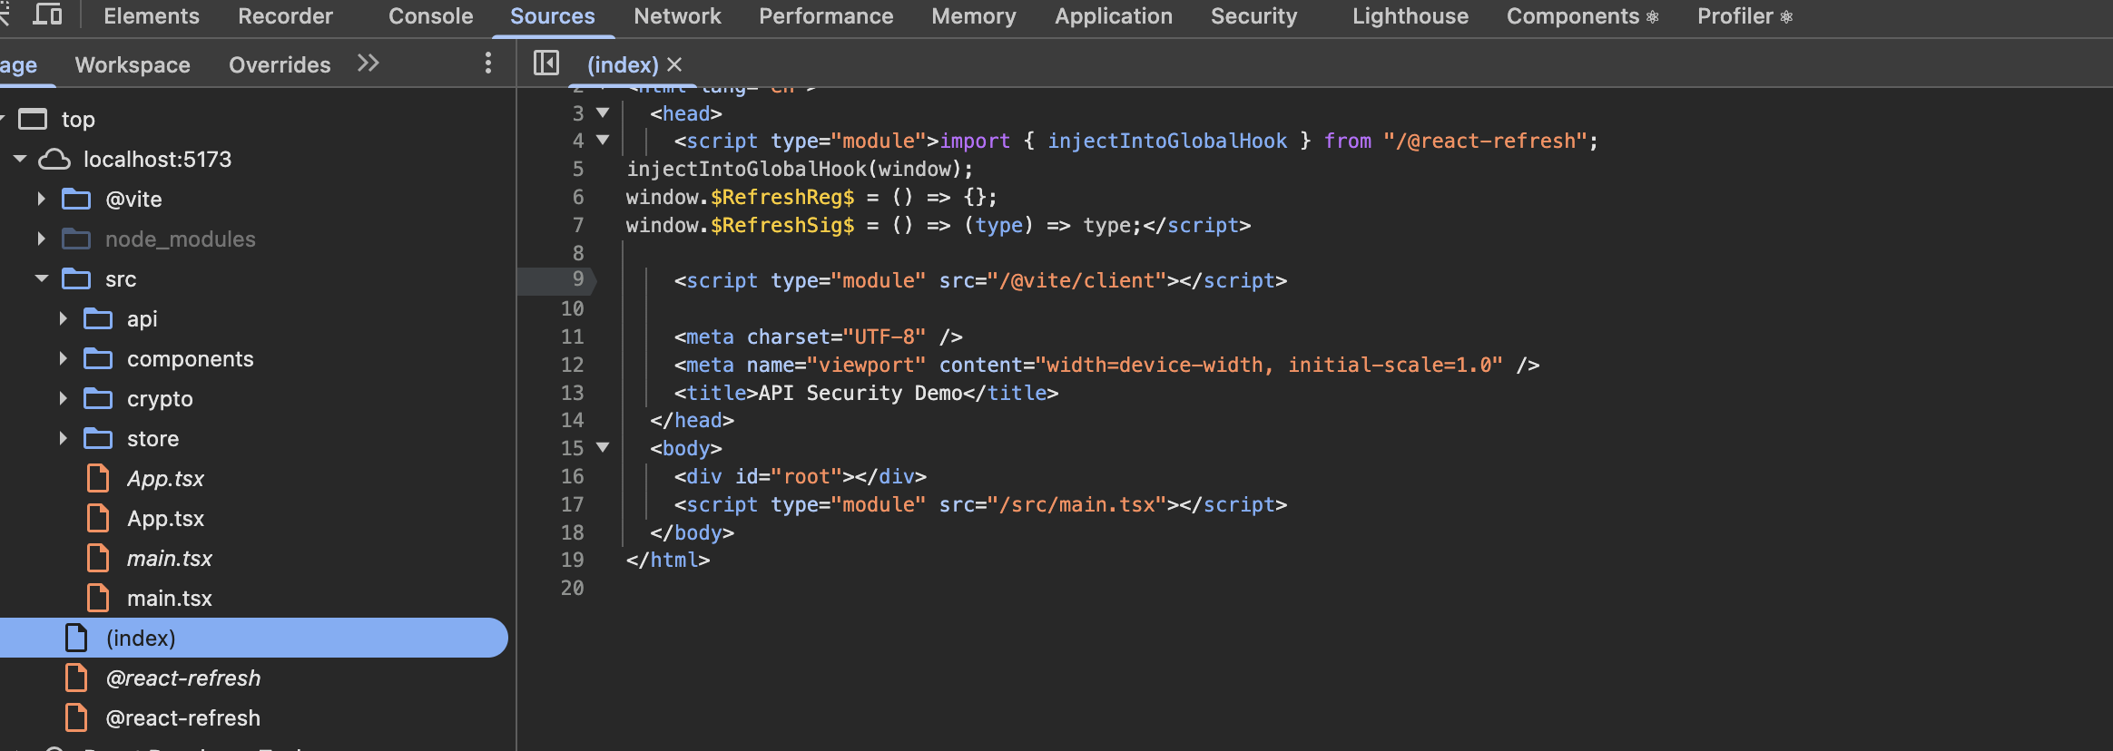This screenshot has height=751, width=2113.
Task: Select the (index) file in tree
Action: click(253, 638)
